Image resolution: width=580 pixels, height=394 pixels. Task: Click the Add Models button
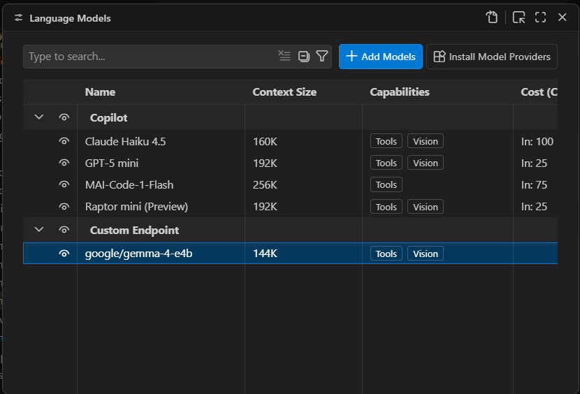tap(381, 57)
